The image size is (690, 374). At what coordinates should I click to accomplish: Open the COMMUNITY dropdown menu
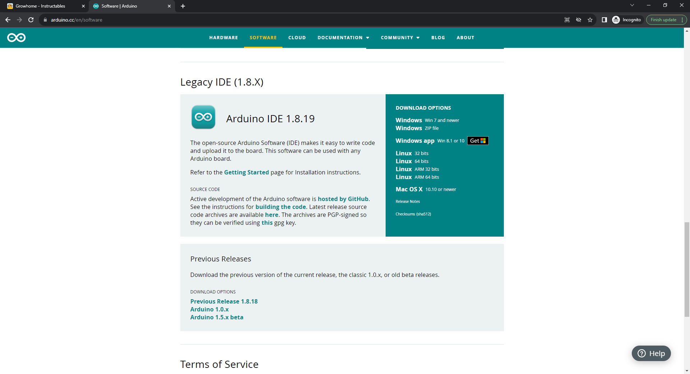click(x=400, y=37)
